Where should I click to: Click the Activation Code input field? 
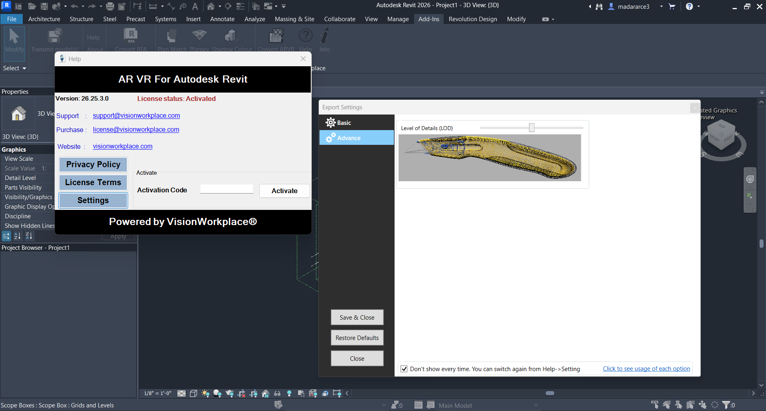coord(227,189)
